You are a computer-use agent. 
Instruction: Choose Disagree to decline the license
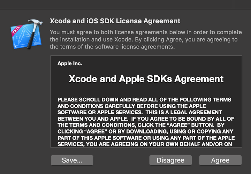pos(170,160)
